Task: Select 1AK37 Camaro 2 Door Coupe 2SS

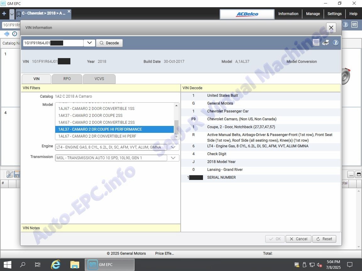Action: (x=90, y=116)
